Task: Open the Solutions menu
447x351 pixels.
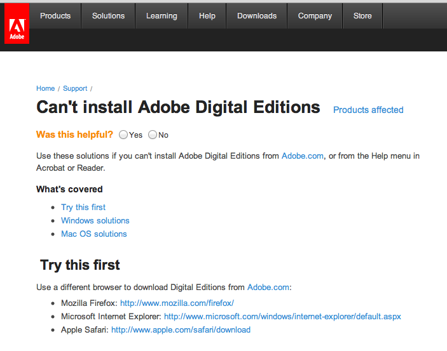Action: (x=108, y=16)
